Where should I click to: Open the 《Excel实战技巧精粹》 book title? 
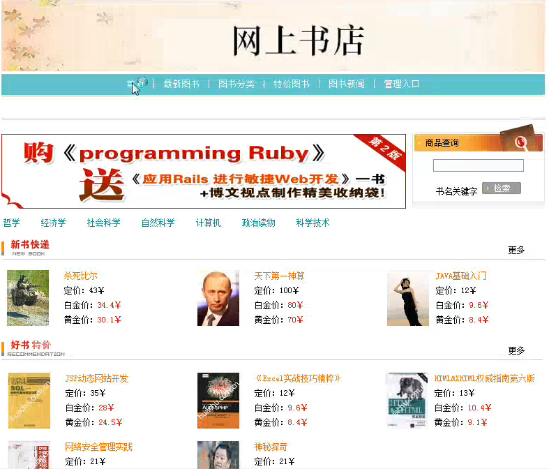pyautogui.click(x=297, y=378)
